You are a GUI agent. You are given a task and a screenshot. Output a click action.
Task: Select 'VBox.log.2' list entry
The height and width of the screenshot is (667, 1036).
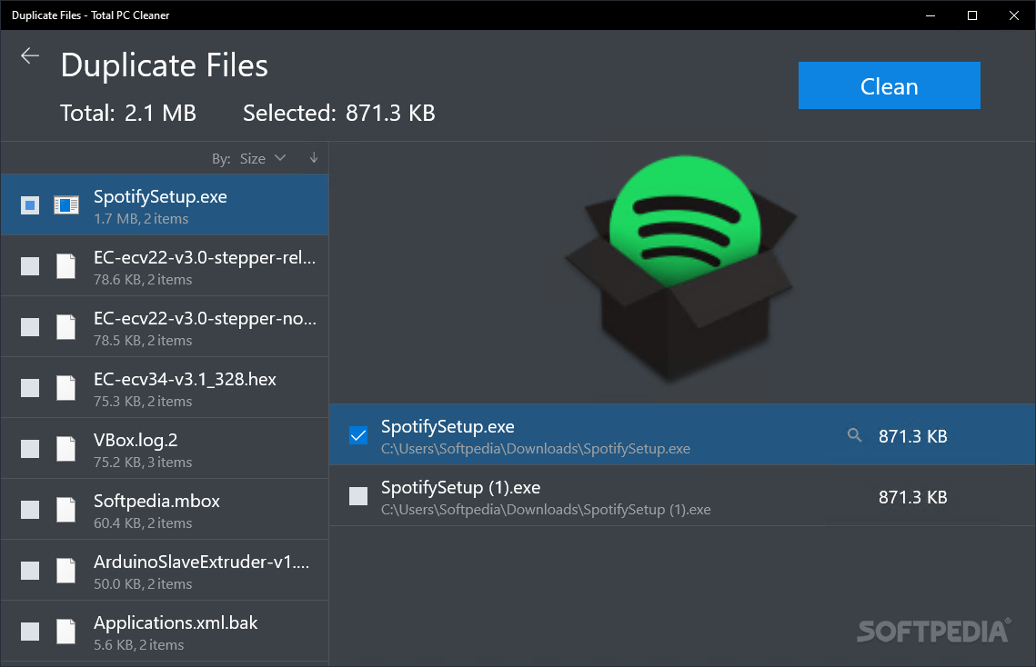click(x=165, y=448)
